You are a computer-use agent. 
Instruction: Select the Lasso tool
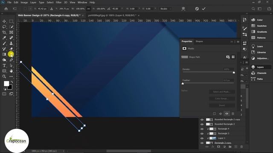4,27
